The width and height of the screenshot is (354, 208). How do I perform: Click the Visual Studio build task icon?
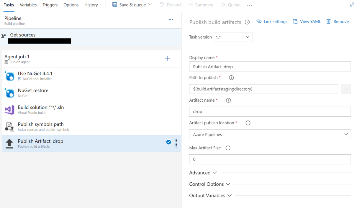9,110
